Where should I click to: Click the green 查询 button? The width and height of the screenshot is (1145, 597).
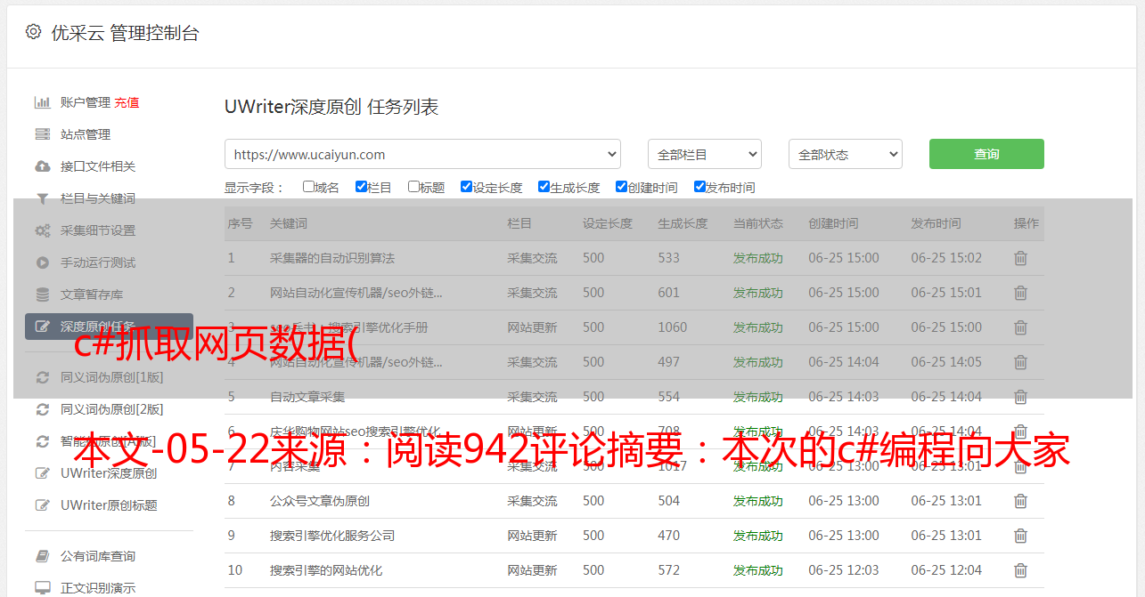(x=986, y=154)
